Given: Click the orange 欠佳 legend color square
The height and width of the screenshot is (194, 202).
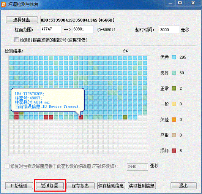Looking at the screenshot, I should tap(174, 119).
